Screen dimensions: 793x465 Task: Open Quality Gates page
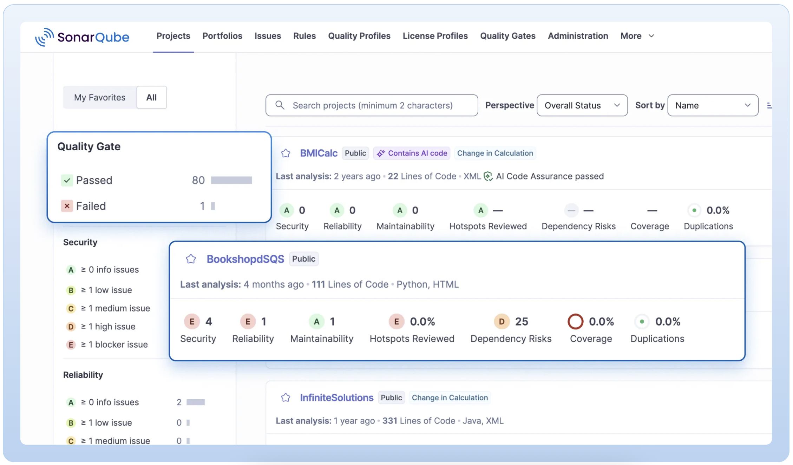click(508, 36)
